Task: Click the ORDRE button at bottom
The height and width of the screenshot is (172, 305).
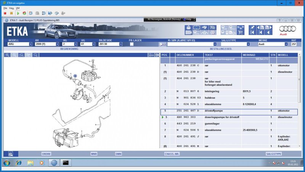Action: (x=46, y=154)
